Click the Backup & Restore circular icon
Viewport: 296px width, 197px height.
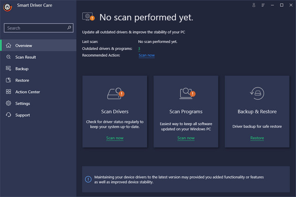(x=257, y=93)
